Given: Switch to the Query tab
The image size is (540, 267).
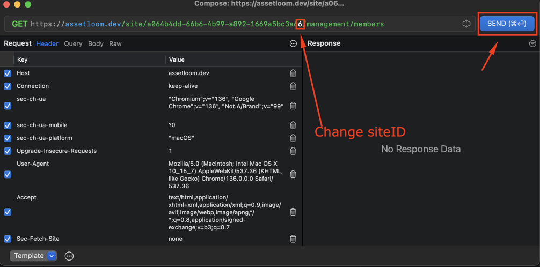Looking at the screenshot, I should click(73, 44).
